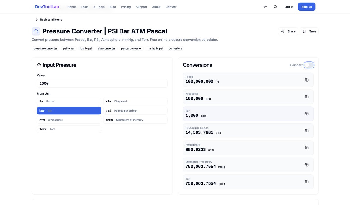Click the 'converters' tag
This screenshot has width=350, height=205.
[x=175, y=48]
